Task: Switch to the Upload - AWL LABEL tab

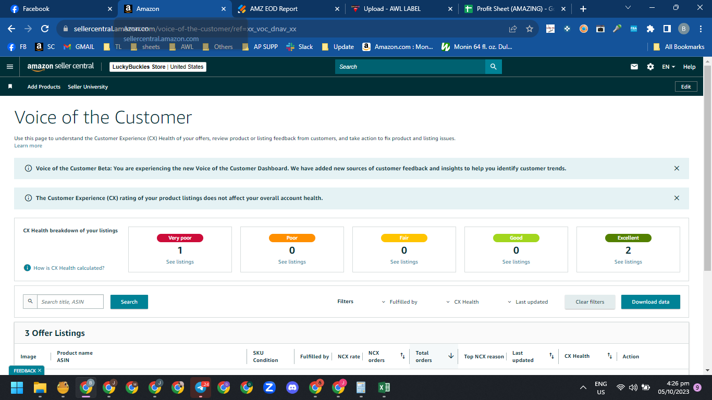Action: pyautogui.click(x=401, y=9)
